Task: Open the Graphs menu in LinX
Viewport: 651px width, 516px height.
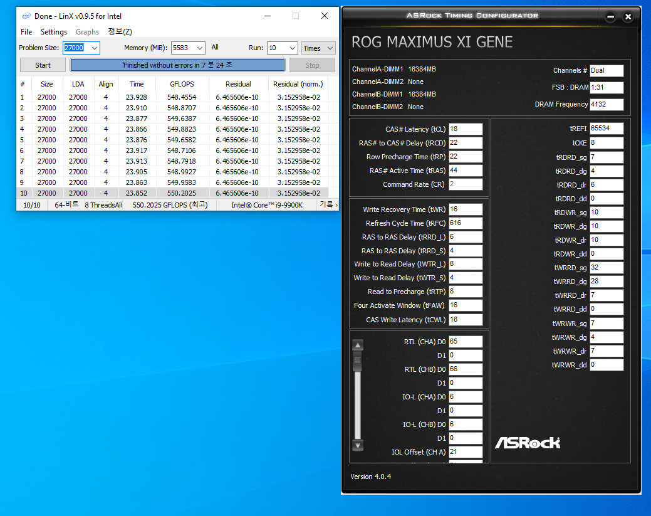Action: click(x=87, y=32)
